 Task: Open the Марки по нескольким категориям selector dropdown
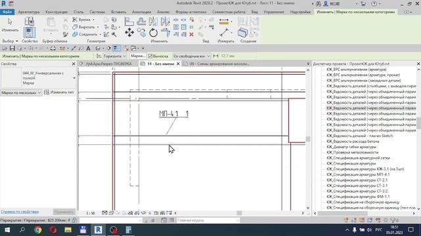(x=21, y=92)
